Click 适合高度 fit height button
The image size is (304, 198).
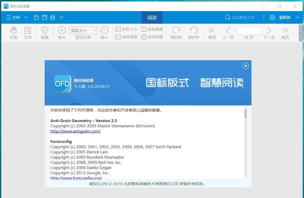coord(152,29)
